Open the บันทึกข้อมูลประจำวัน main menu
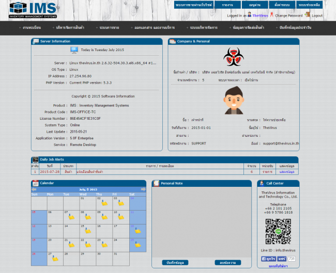 [295, 27]
